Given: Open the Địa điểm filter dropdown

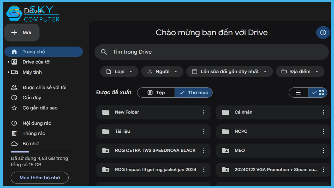Looking at the screenshot, I should click(x=300, y=72).
